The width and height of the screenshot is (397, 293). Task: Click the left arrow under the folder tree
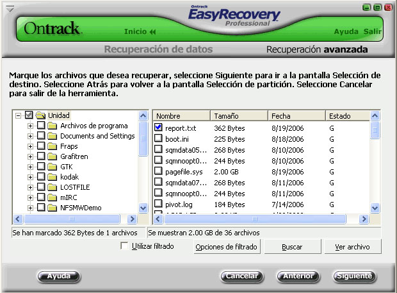(x=18, y=219)
